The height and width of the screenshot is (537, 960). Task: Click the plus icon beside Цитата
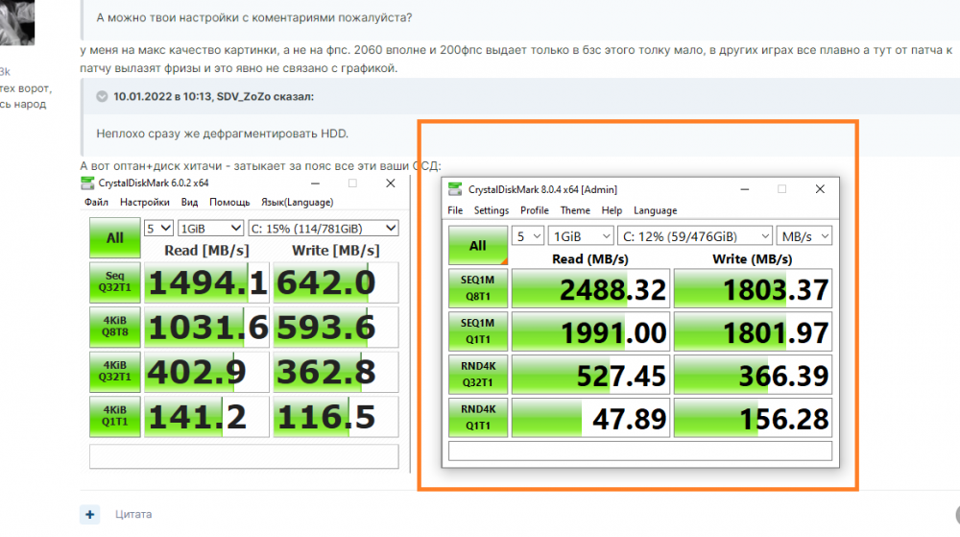pyautogui.click(x=90, y=514)
